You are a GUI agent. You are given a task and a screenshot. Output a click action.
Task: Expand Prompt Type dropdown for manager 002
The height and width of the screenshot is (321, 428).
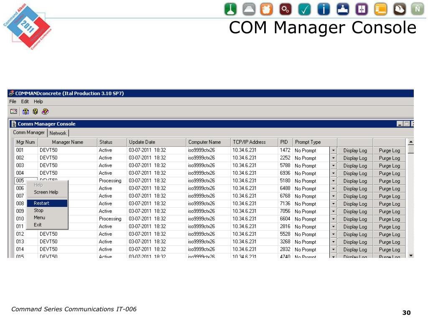click(x=333, y=158)
